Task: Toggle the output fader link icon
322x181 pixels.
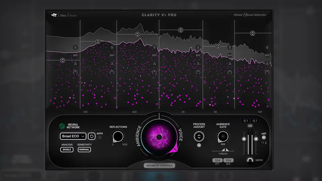Action: coord(250,126)
